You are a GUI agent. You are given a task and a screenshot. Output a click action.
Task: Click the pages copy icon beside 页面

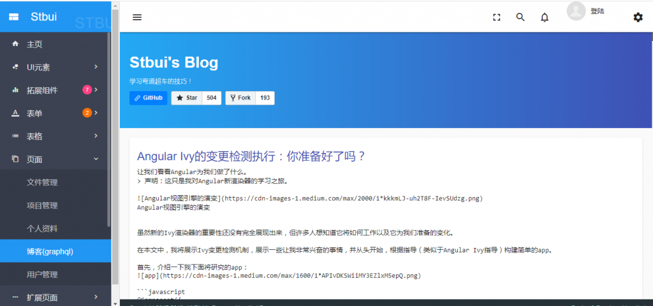(15, 159)
